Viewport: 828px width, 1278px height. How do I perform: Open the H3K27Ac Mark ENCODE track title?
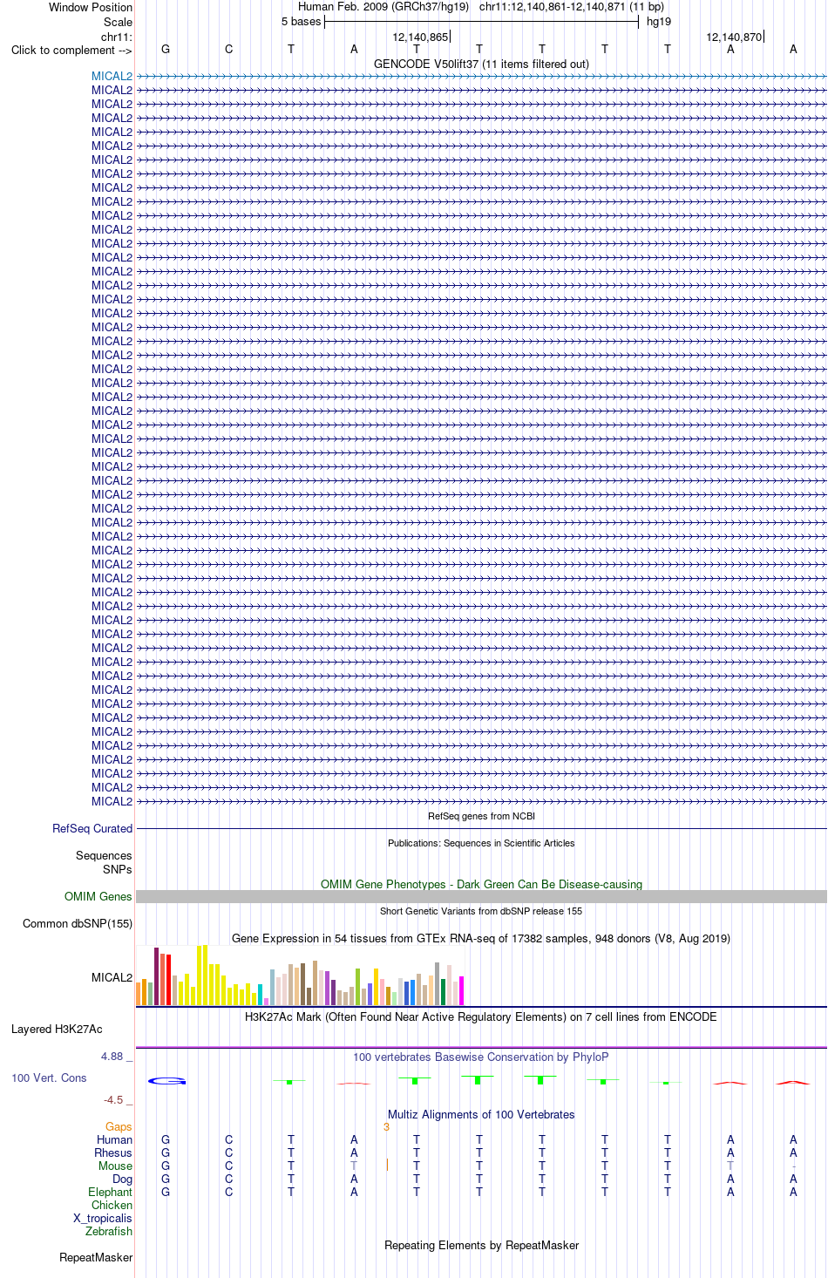481,1016
